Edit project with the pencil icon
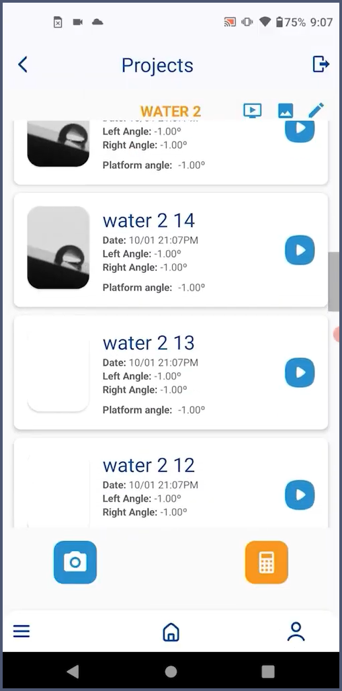This screenshot has height=691, width=342. click(x=316, y=110)
